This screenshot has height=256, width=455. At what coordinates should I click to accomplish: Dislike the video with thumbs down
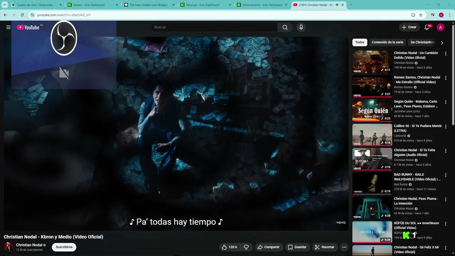[x=246, y=247]
